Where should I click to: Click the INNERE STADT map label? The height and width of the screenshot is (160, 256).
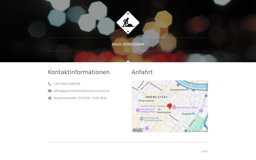157,97
